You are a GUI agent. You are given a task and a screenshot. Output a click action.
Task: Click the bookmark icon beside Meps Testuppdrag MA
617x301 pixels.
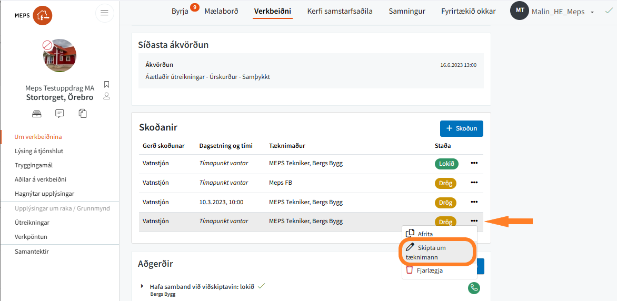click(x=106, y=84)
